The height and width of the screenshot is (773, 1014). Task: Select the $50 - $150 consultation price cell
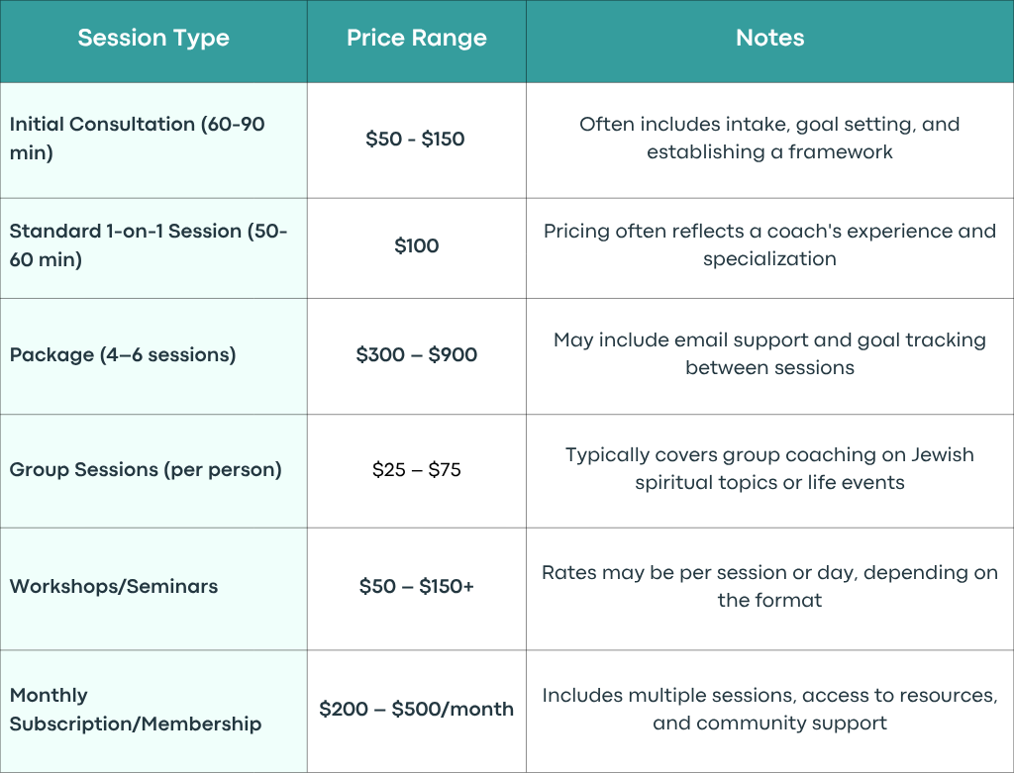[417, 141]
